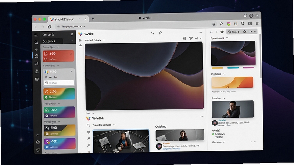Viewport: 294px width, 165px height.
Task: Click the back arrow in the right panel
Action: coord(211,32)
